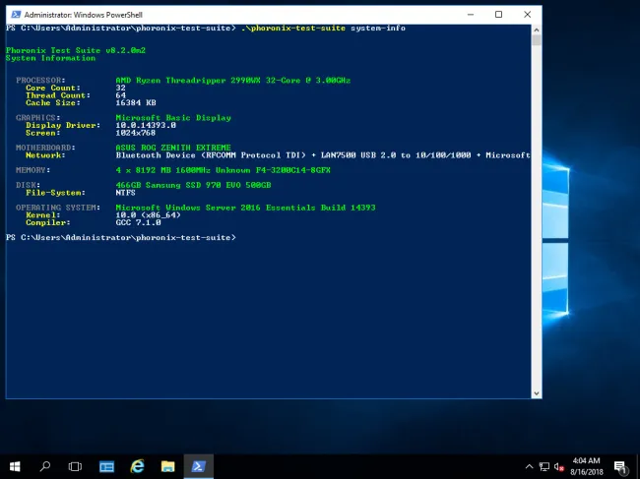Click PowerShell icon in window title bar

(16, 15)
